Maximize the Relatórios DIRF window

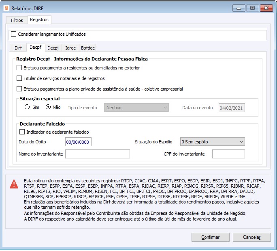(252, 8)
